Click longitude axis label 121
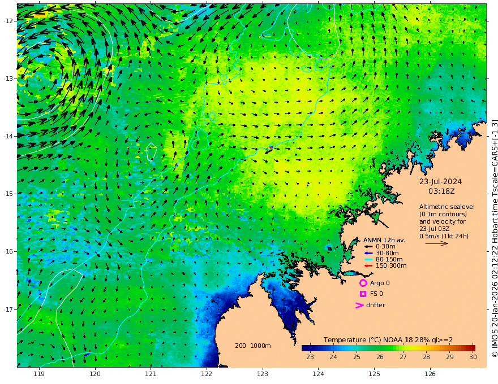The width and height of the screenshot is (498, 384). [x=151, y=374]
